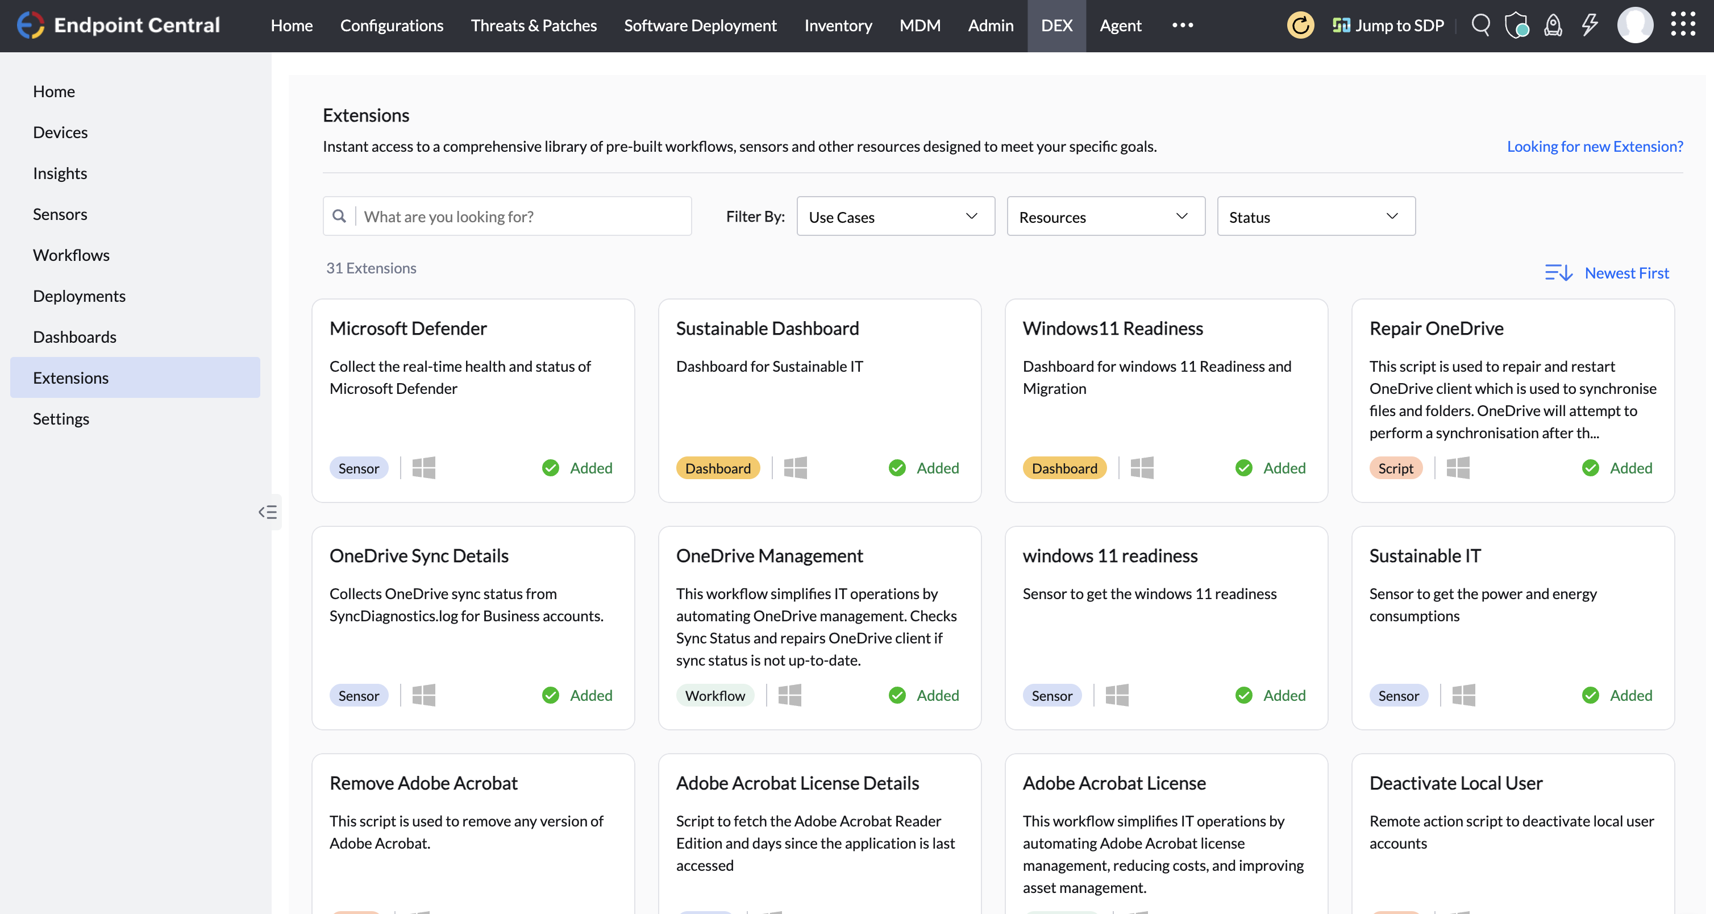
Task: Click the Looking for new Extension link
Action: [x=1594, y=147]
